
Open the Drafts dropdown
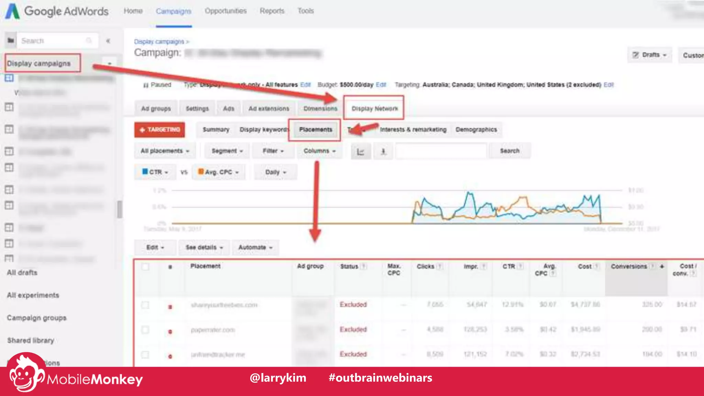(x=650, y=55)
